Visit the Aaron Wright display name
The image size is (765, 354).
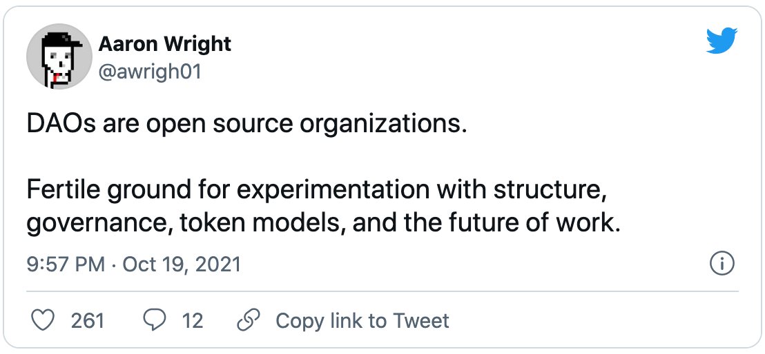(164, 45)
